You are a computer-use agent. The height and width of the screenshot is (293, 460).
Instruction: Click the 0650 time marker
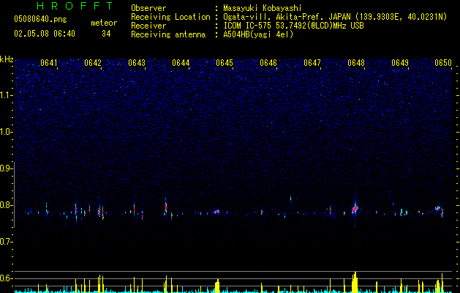[443, 63]
